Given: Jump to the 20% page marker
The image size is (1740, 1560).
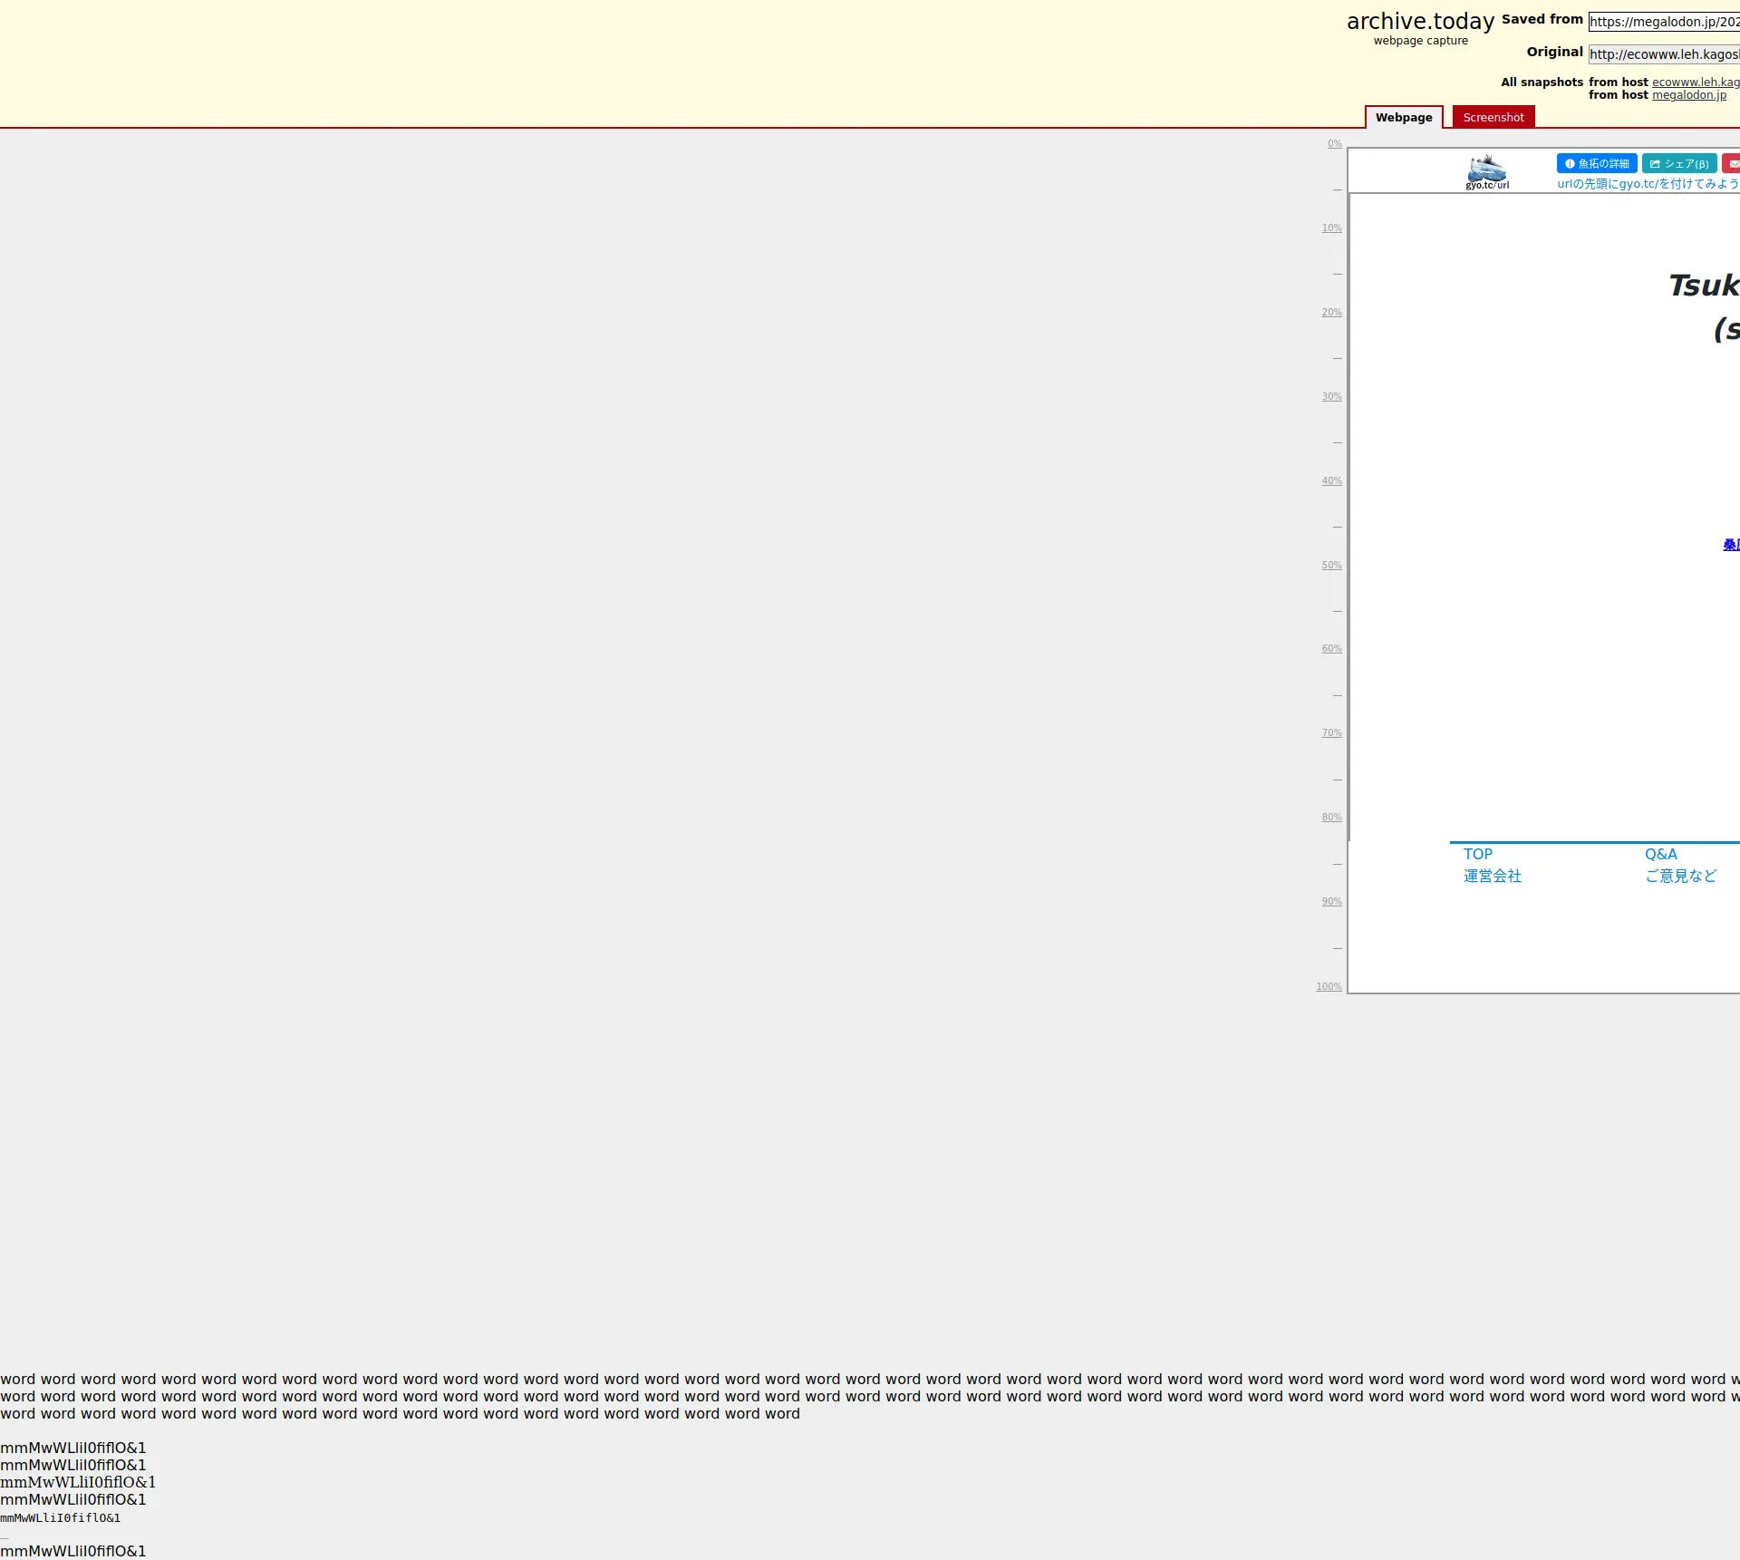Looking at the screenshot, I should pos(1331,312).
